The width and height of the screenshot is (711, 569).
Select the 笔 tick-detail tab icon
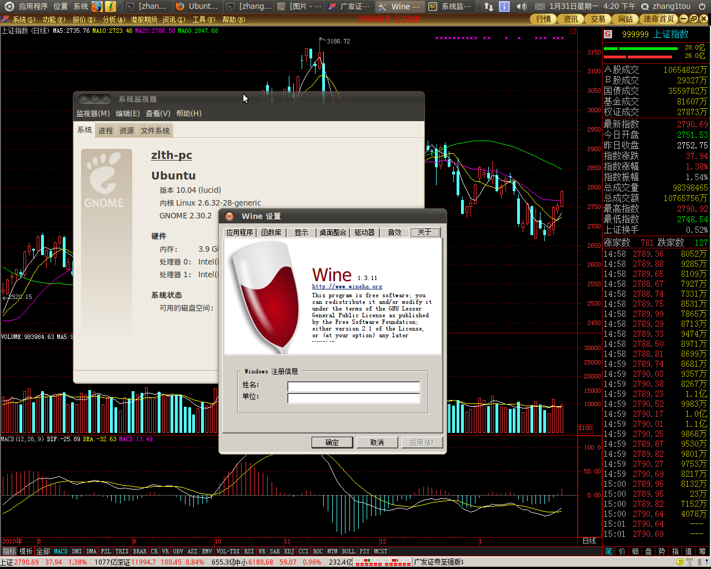click(609, 551)
